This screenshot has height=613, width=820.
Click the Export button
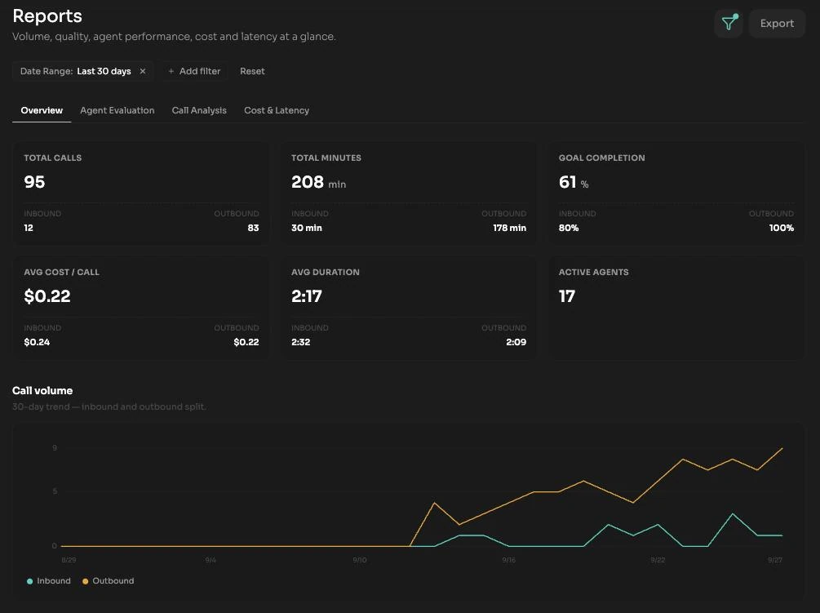point(777,24)
